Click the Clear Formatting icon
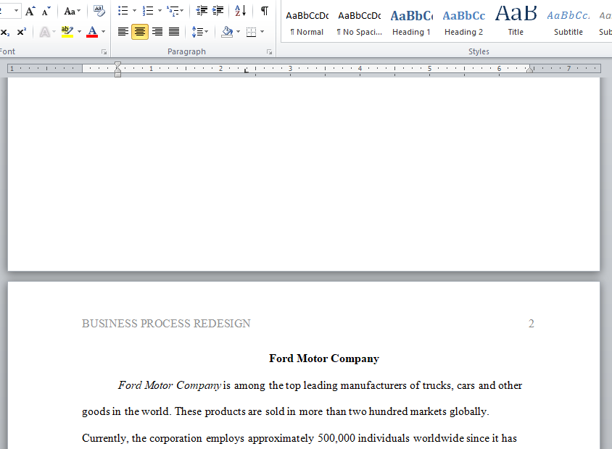The image size is (612, 449). (99, 11)
